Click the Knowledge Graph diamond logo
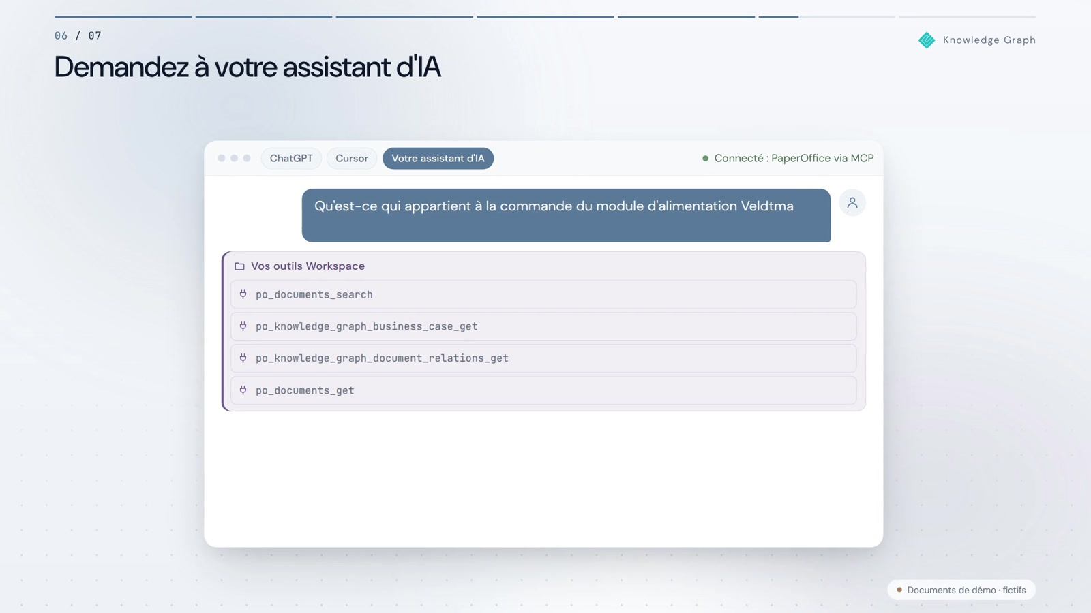1091x613 pixels. (x=927, y=40)
